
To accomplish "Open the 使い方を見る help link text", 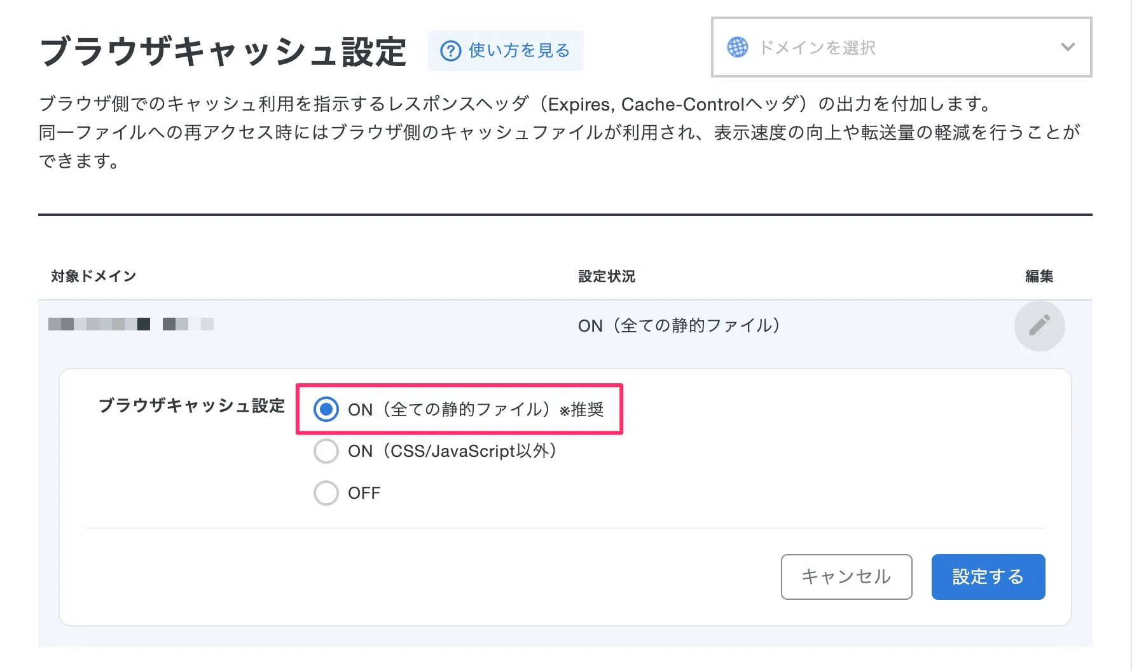I will (519, 51).
